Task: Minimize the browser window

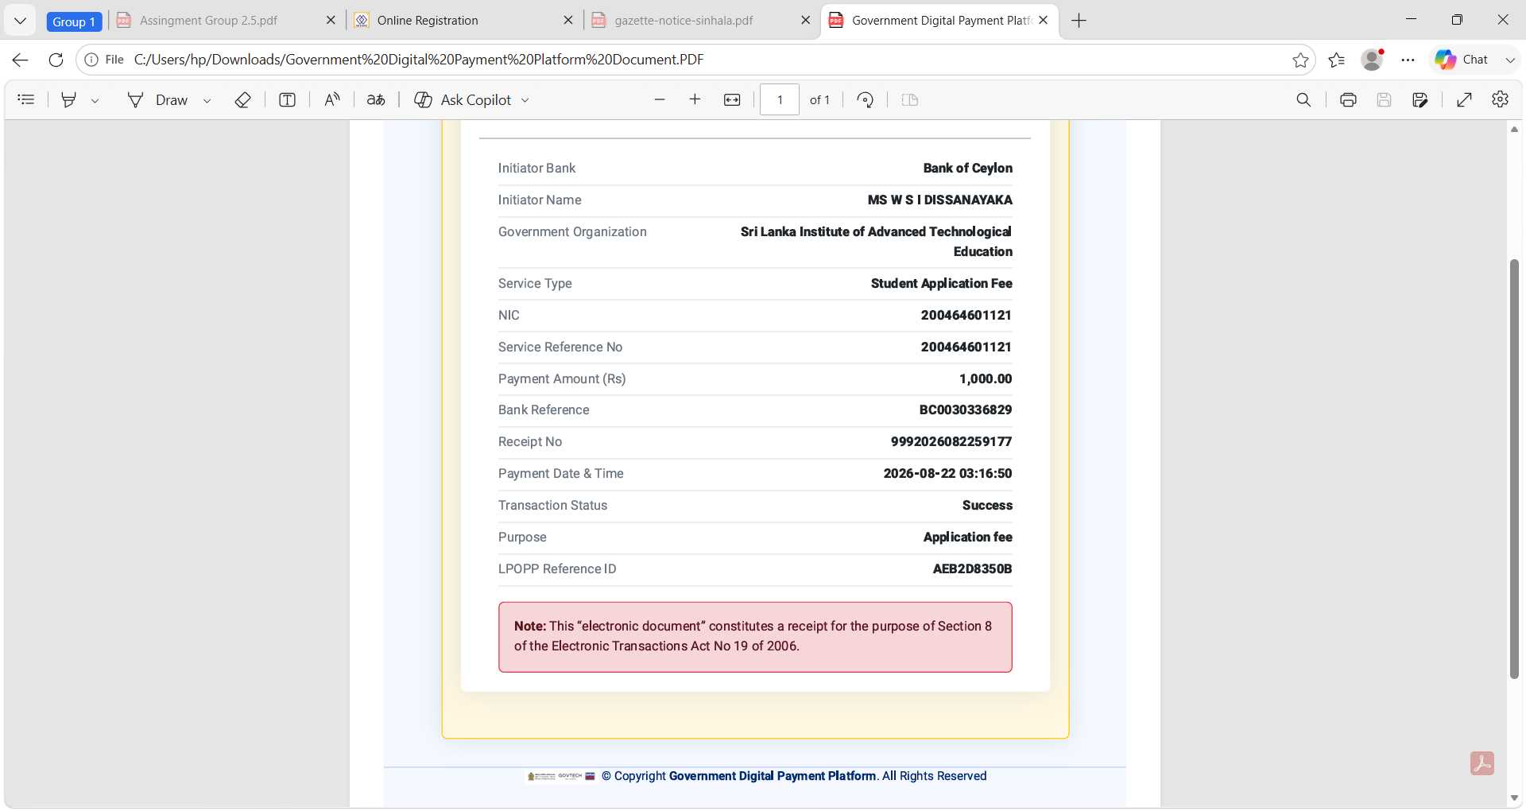Action: point(1412,20)
